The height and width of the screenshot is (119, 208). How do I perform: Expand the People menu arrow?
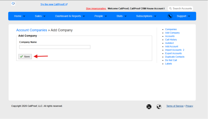click(106, 16)
